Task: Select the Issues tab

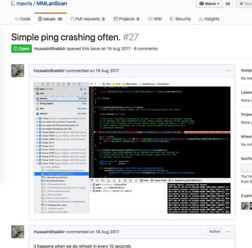Action: click(x=50, y=19)
